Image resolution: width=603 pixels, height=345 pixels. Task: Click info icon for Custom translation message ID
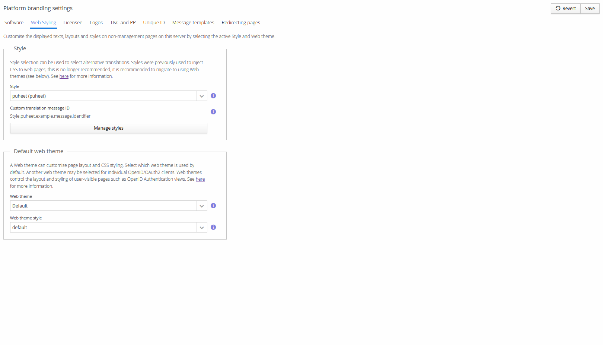pyautogui.click(x=213, y=112)
